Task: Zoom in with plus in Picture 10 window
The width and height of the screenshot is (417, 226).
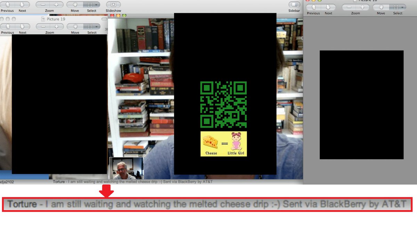Action: point(362,7)
